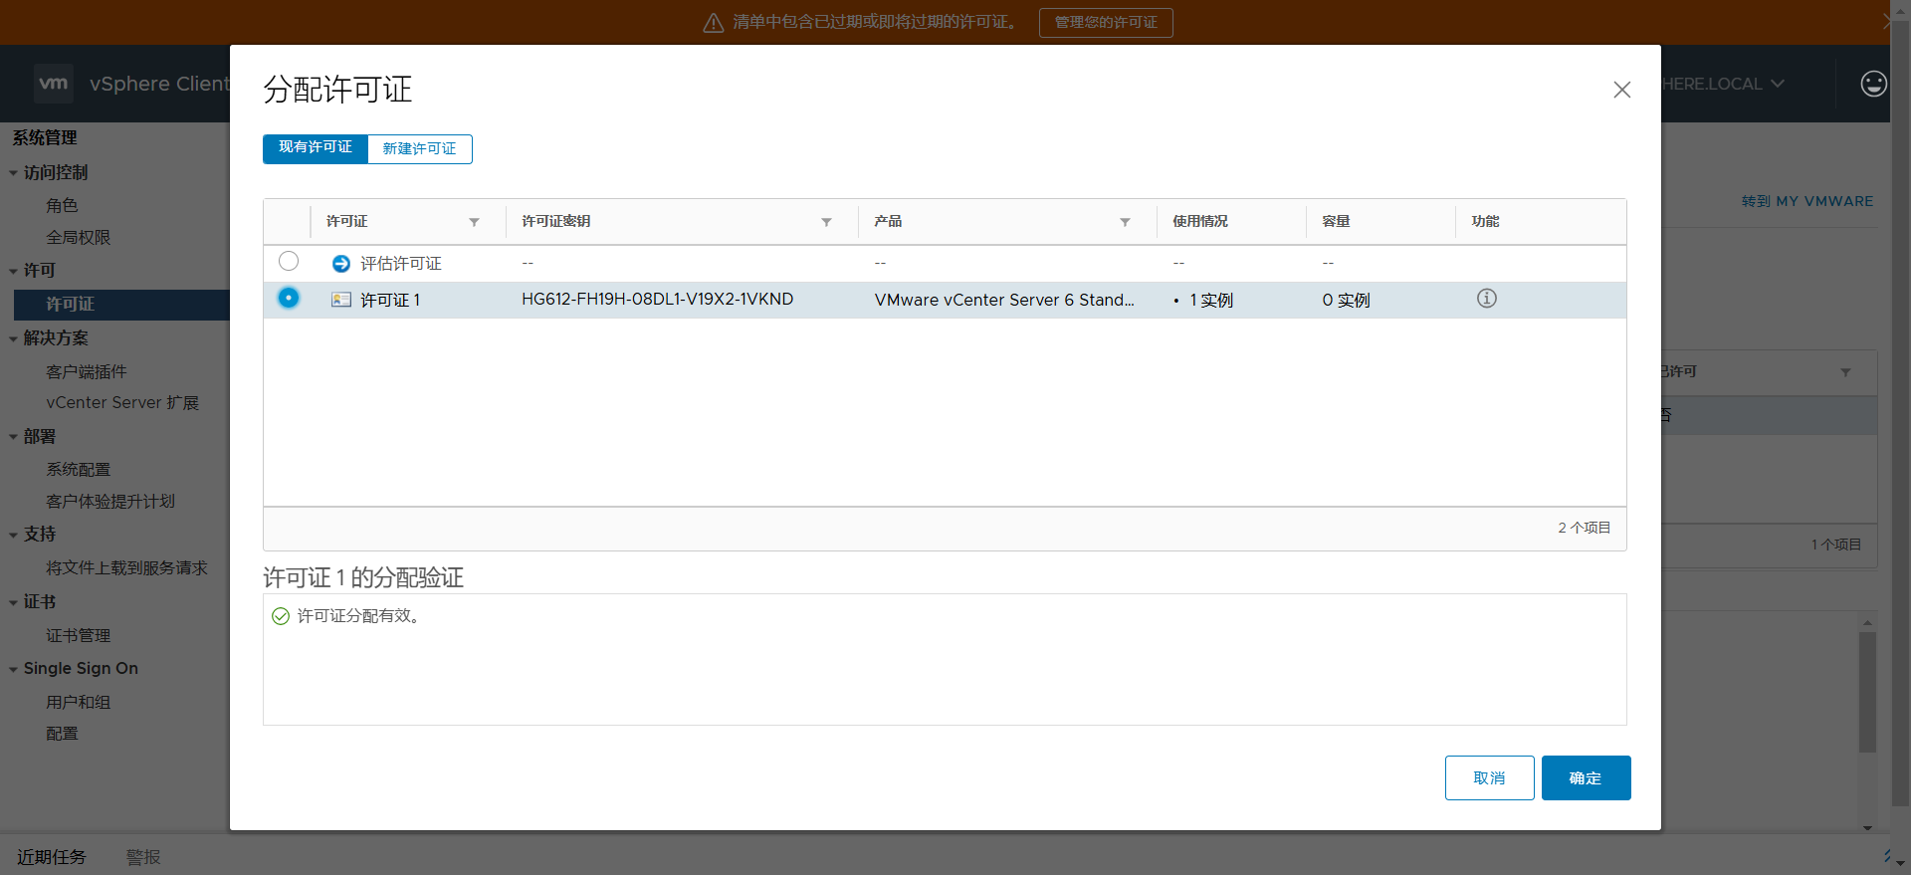This screenshot has width=1911, height=875.
Task: Close the 分配许可证 dialog
Action: 1622,90
